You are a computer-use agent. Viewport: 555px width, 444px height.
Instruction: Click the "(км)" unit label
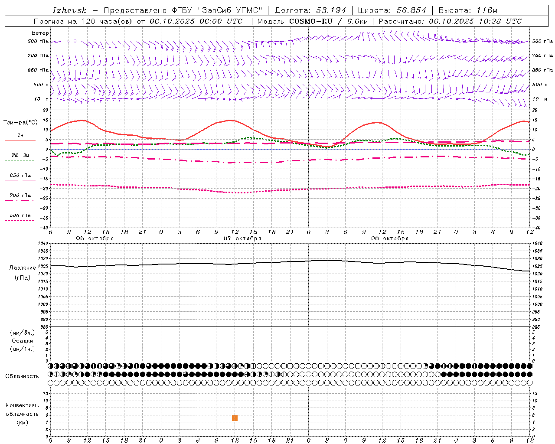[x=23, y=422]
